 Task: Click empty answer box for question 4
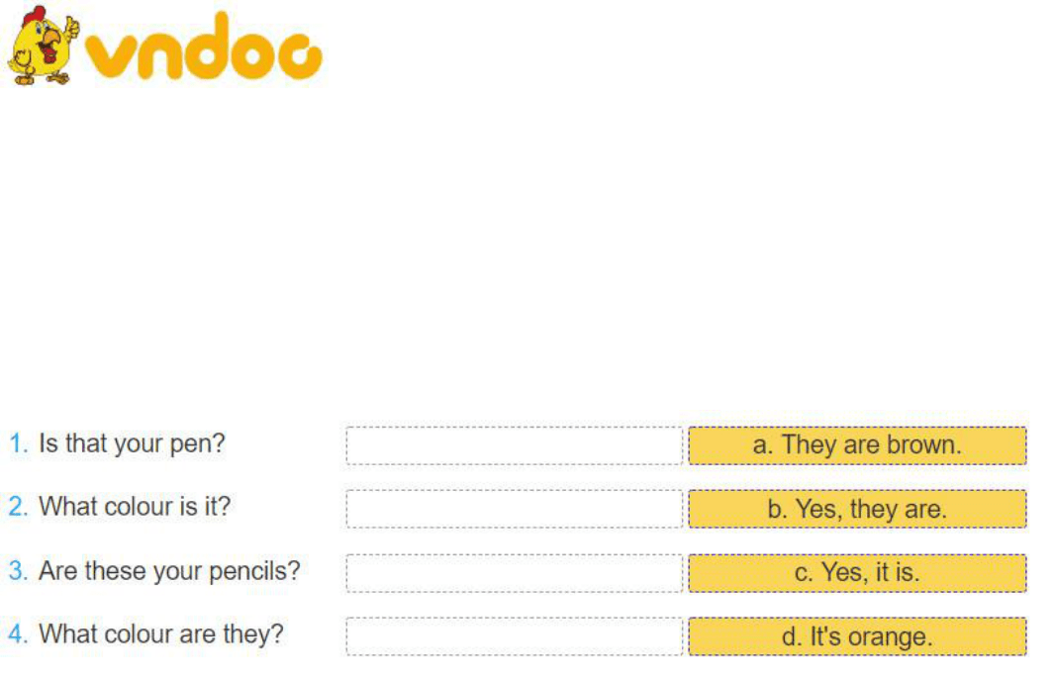pyautogui.click(x=515, y=635)
